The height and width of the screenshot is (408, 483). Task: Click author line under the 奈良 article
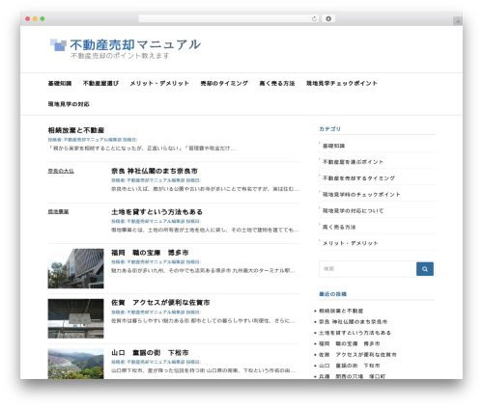[x=156, y=180]
